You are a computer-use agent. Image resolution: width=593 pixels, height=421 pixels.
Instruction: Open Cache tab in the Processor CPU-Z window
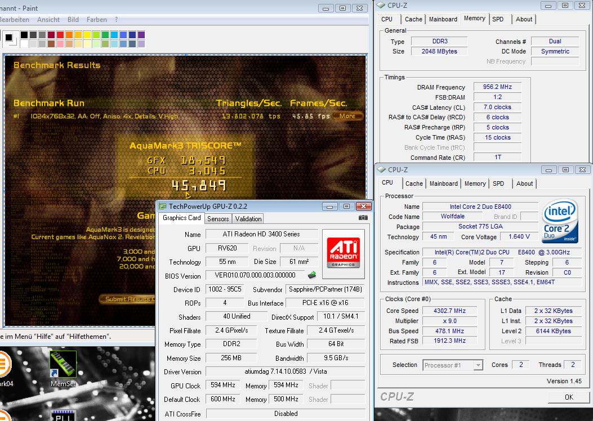pyautogui.click(x=414, y=183)
